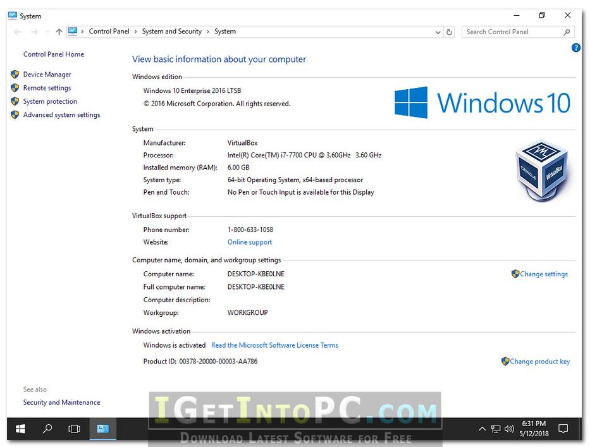Image resolution: width=590 pixels, height=447 pixels.
Task: Expand chevron after System and Security breadcrumb
Action: pyautogui.click(x=207, y=32)
